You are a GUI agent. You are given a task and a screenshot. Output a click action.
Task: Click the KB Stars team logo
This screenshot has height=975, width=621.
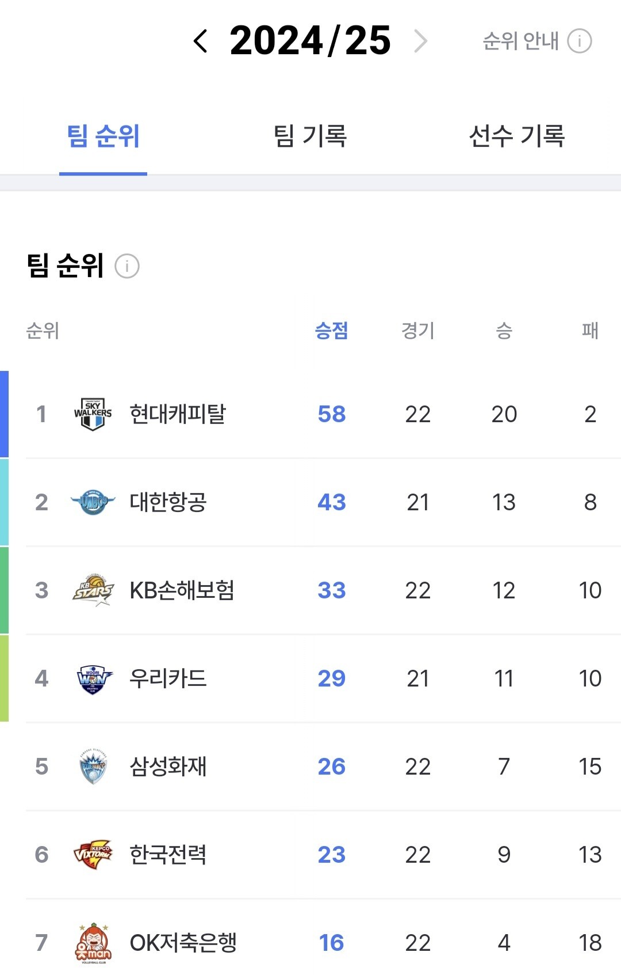pyautogui.click(x=93, y=590)
